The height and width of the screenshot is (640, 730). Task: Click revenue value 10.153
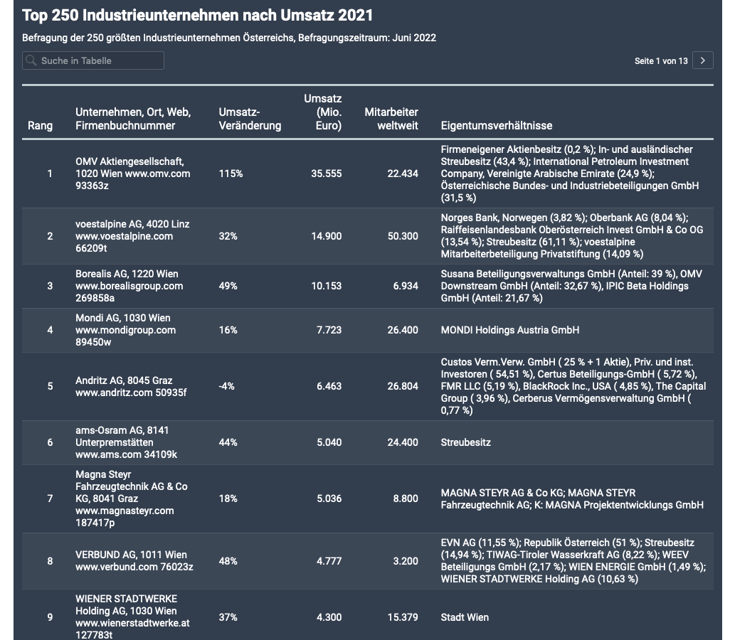point(327,286)
